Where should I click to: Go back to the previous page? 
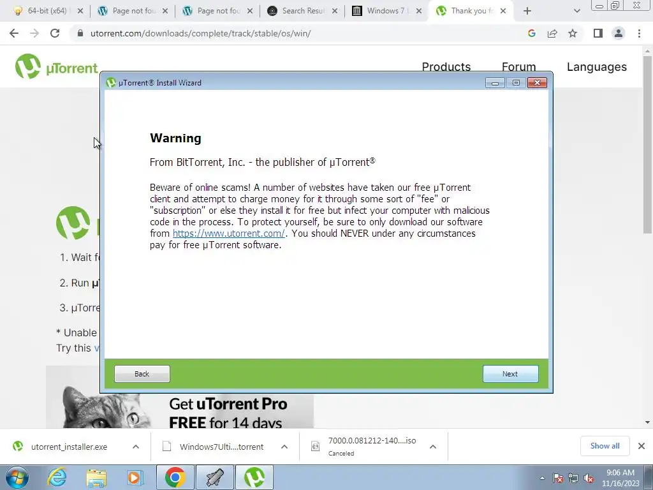14,33
